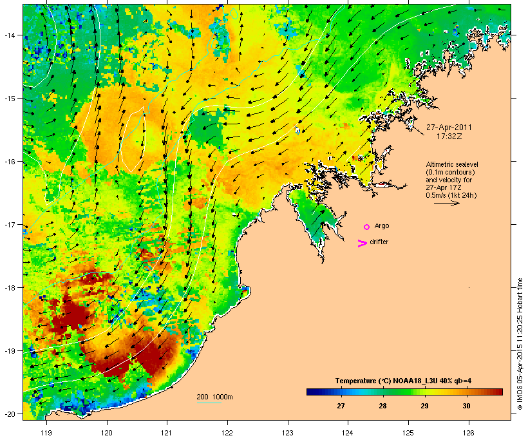Viewport: 528px width, 438px height.
Task: Click the magenta Argo circle marker
Action: 367,227
